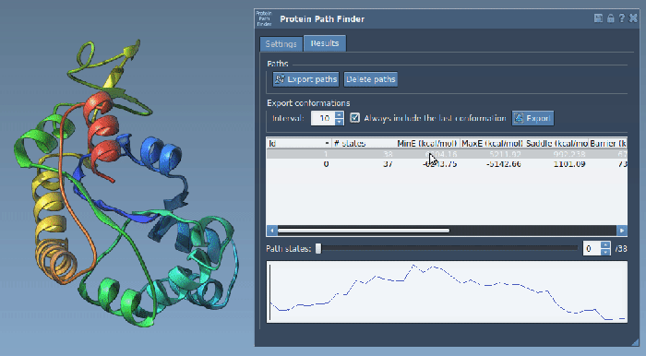Click the left arrow of the table scrollbar
Image resolution: width=646 pixels, height=356 pixels.
pyautogui.click(x=271, y=231)
